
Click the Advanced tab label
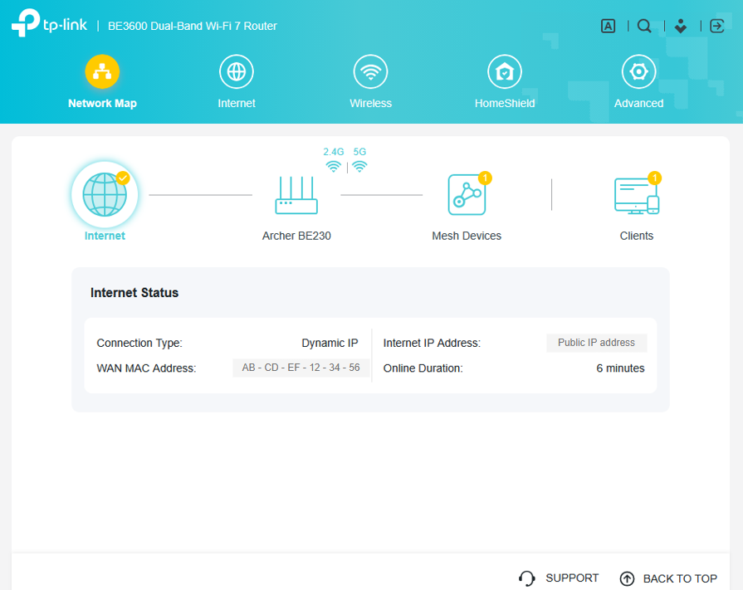point(638,103)
